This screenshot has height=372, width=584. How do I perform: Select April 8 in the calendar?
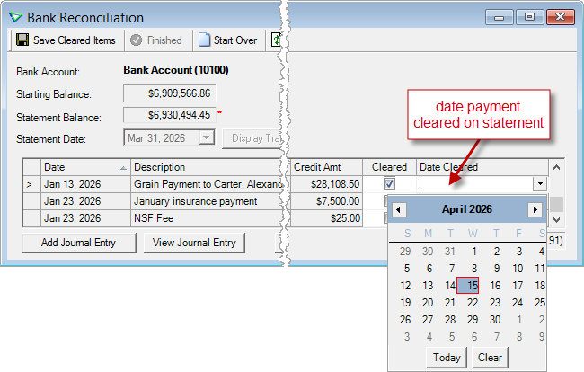point(473,269)
